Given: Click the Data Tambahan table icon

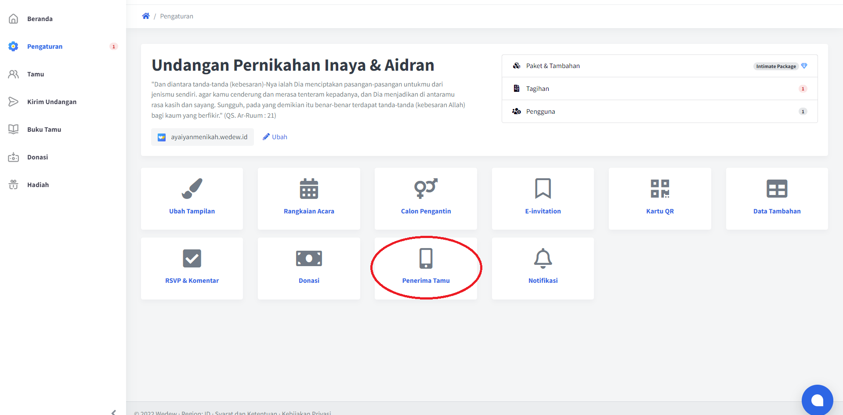Looking at the screenshot, I should pos(777,188).
